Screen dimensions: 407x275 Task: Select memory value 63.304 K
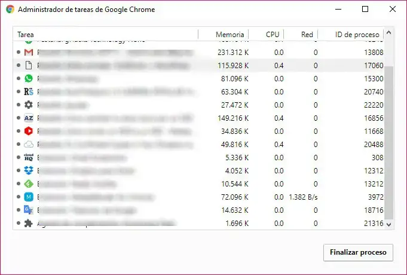(235, 91)
